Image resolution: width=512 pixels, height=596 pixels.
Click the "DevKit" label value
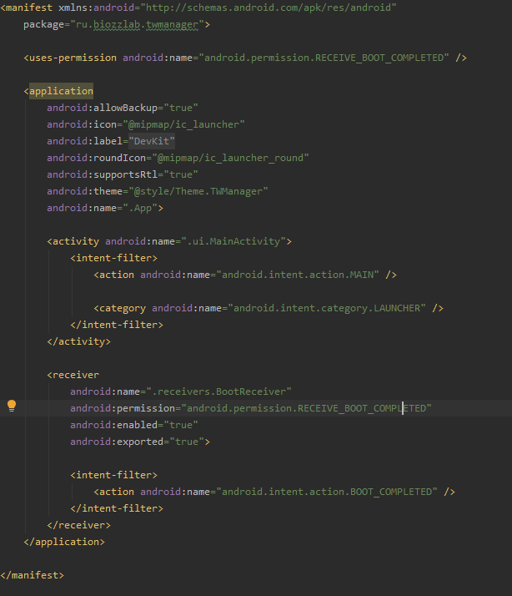(x=152, y=141)
